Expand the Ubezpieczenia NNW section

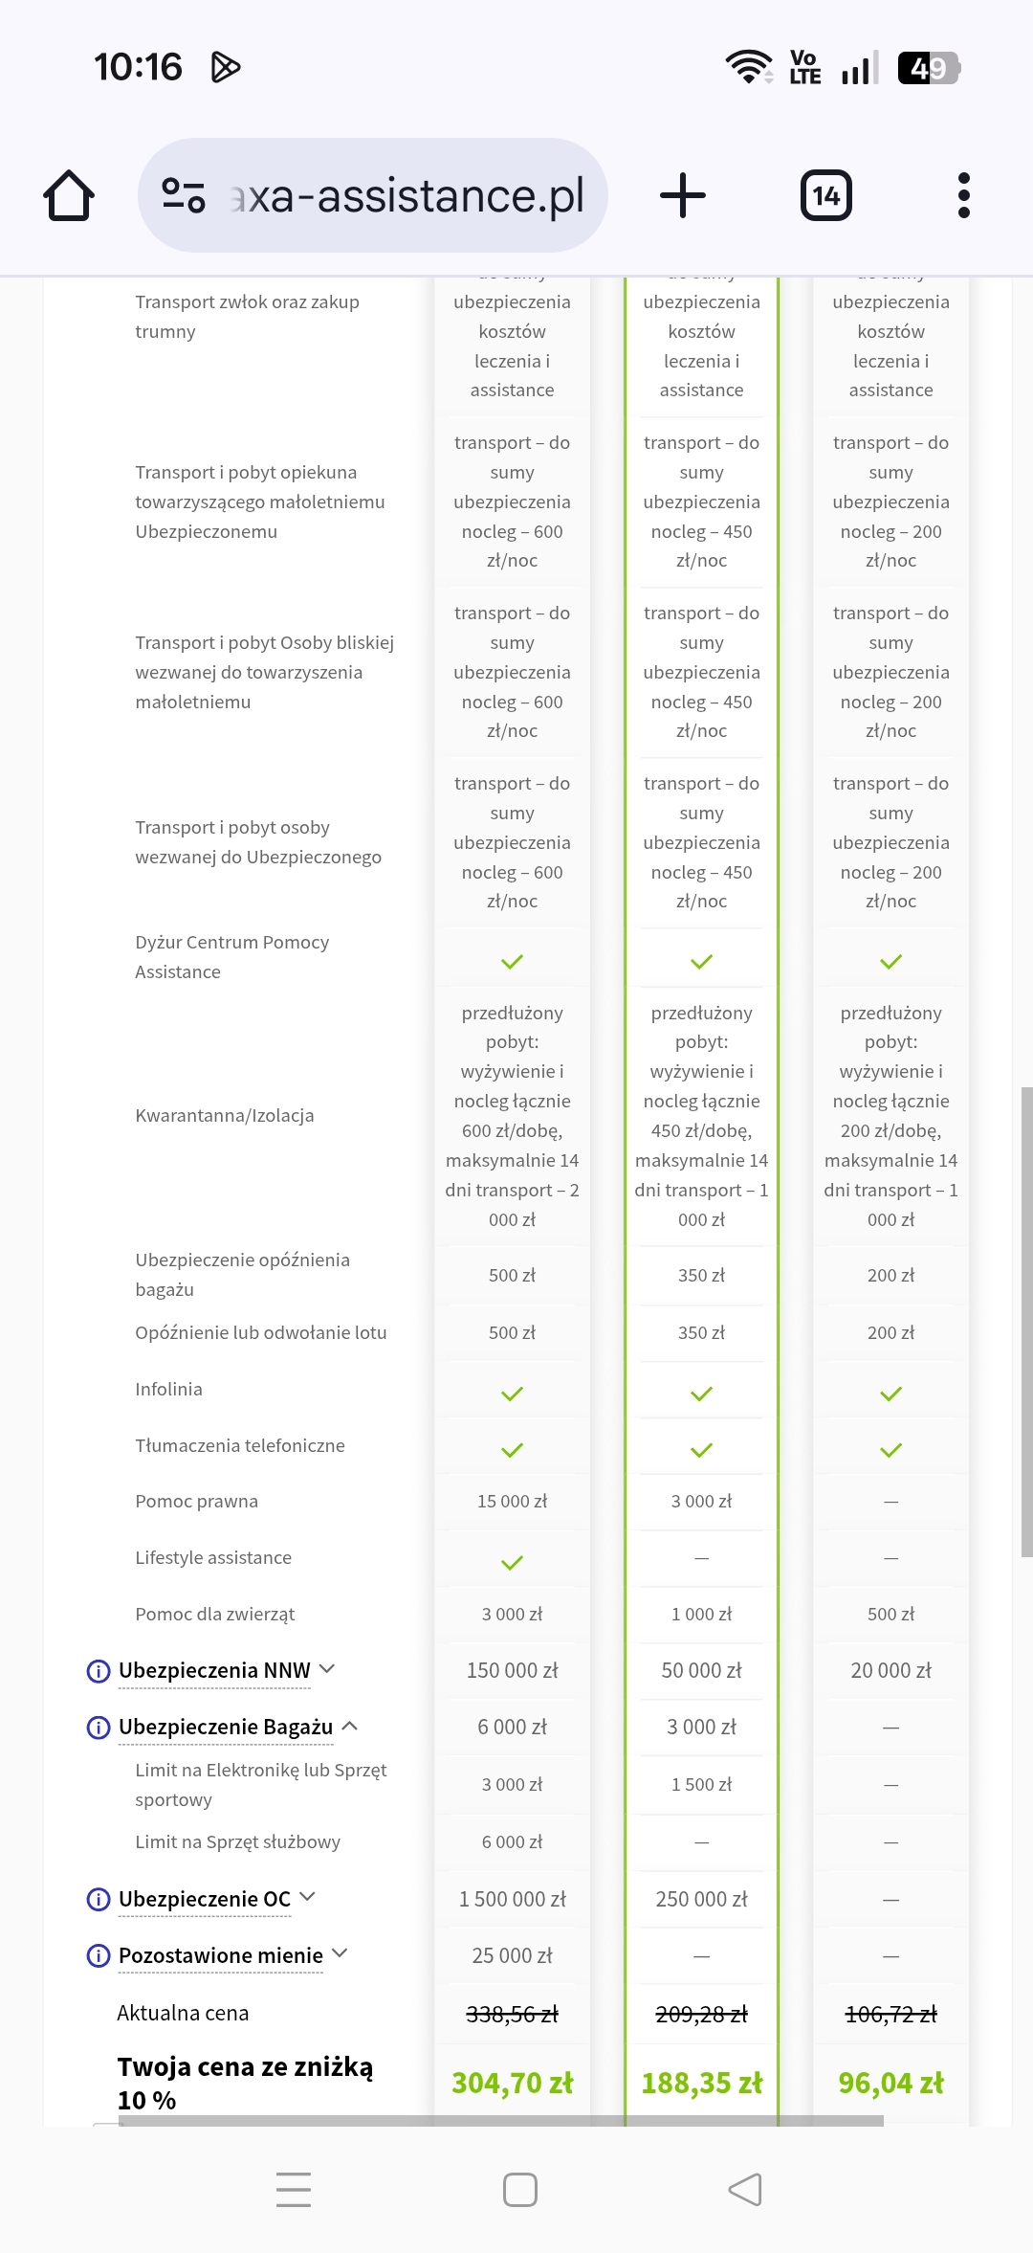[327, 1669]
